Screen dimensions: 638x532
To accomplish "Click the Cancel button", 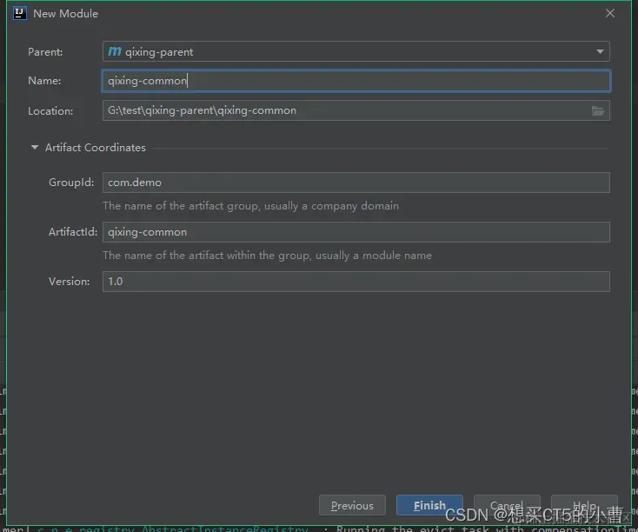I will pos(507,506).
